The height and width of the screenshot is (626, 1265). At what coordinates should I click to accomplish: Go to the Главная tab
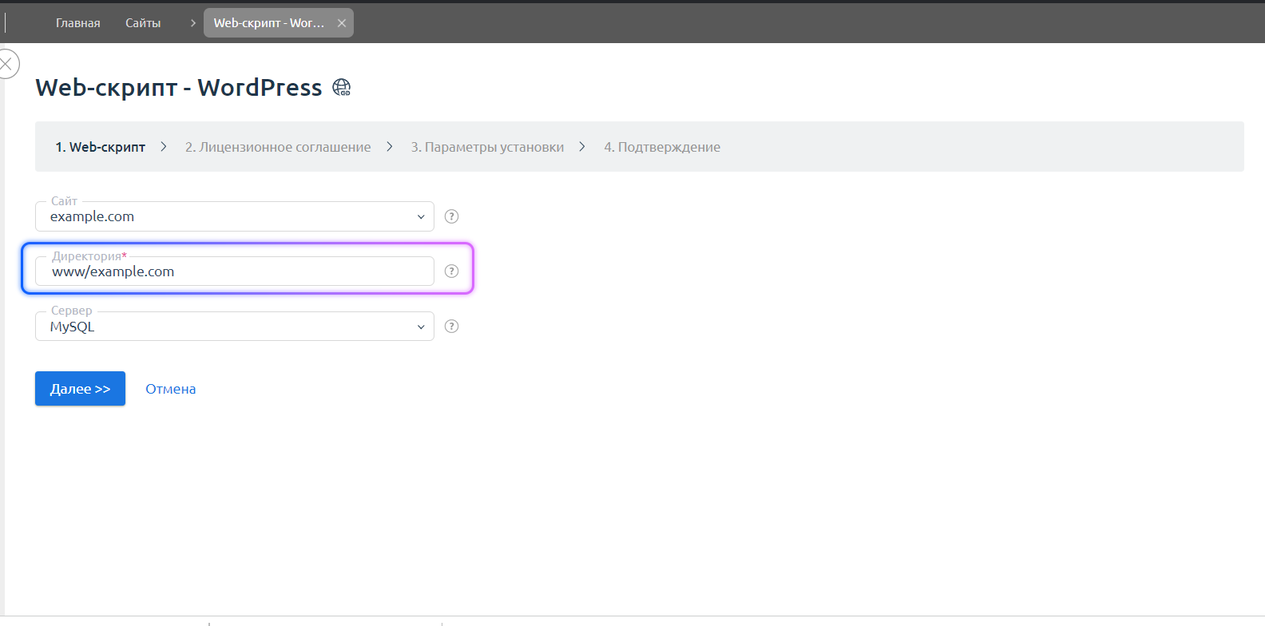(78, 23)
